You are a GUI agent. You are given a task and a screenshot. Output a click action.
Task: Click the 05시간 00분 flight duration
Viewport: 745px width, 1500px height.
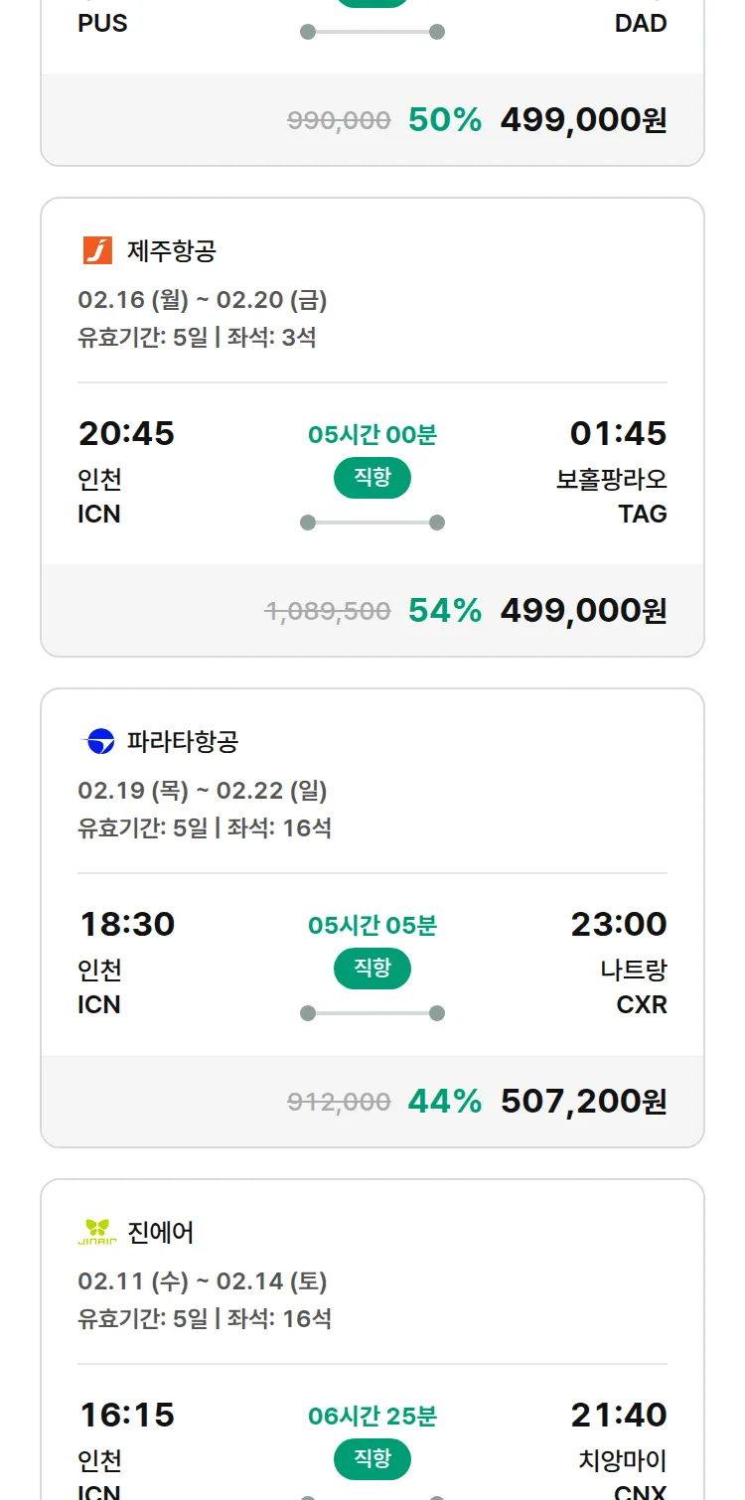pos(372,434)
